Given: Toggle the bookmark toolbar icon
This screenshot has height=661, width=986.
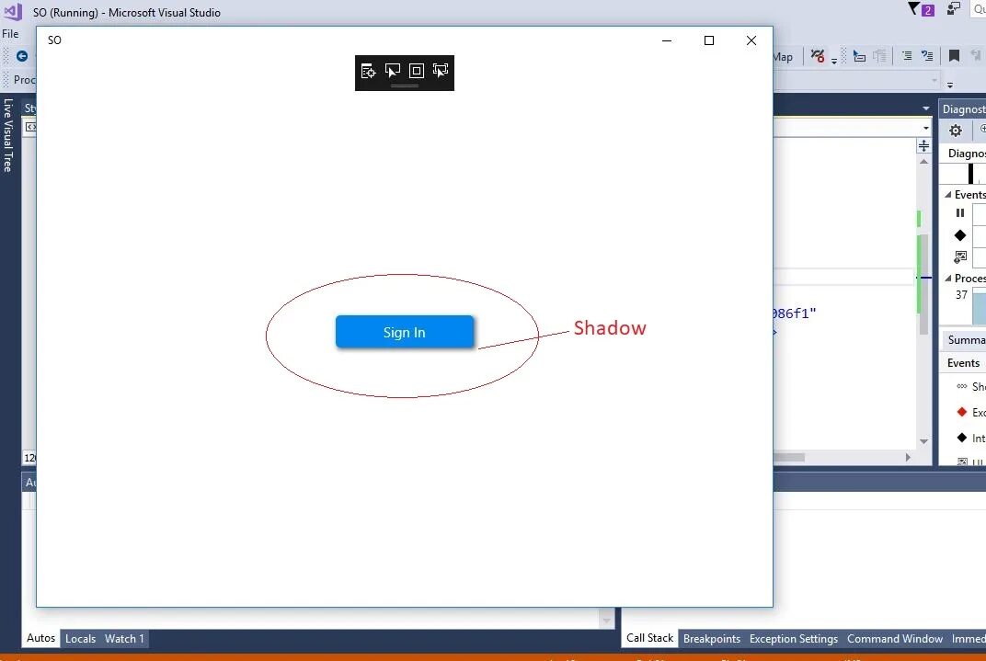Looking at the screenshot, I should tap(954, 56).
